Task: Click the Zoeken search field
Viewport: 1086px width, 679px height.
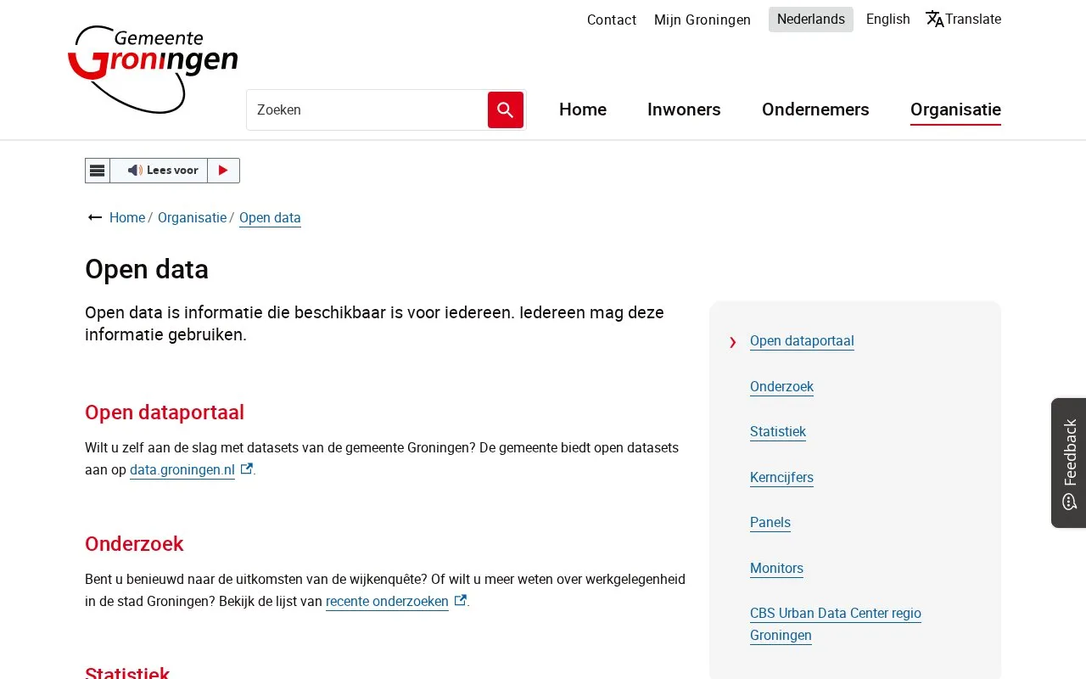Action: [367, 109]
